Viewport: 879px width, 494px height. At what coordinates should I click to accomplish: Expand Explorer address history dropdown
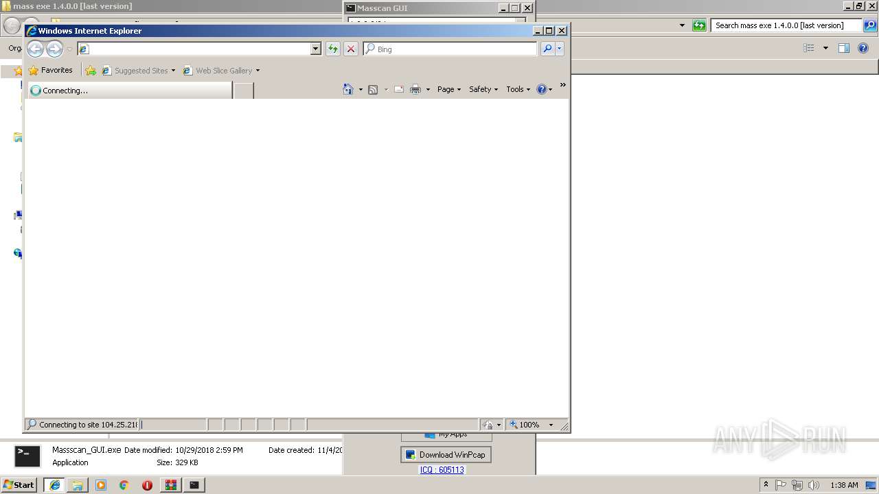tap(682, 25)
